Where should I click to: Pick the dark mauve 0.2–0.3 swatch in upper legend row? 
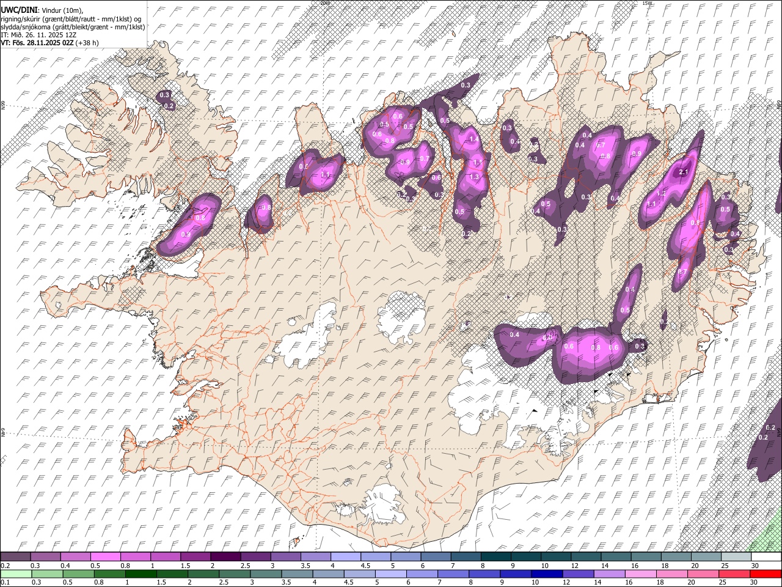tap(15, 557)
